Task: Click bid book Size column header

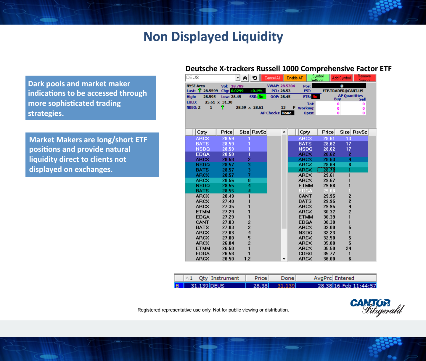Action: click(243, 132)
